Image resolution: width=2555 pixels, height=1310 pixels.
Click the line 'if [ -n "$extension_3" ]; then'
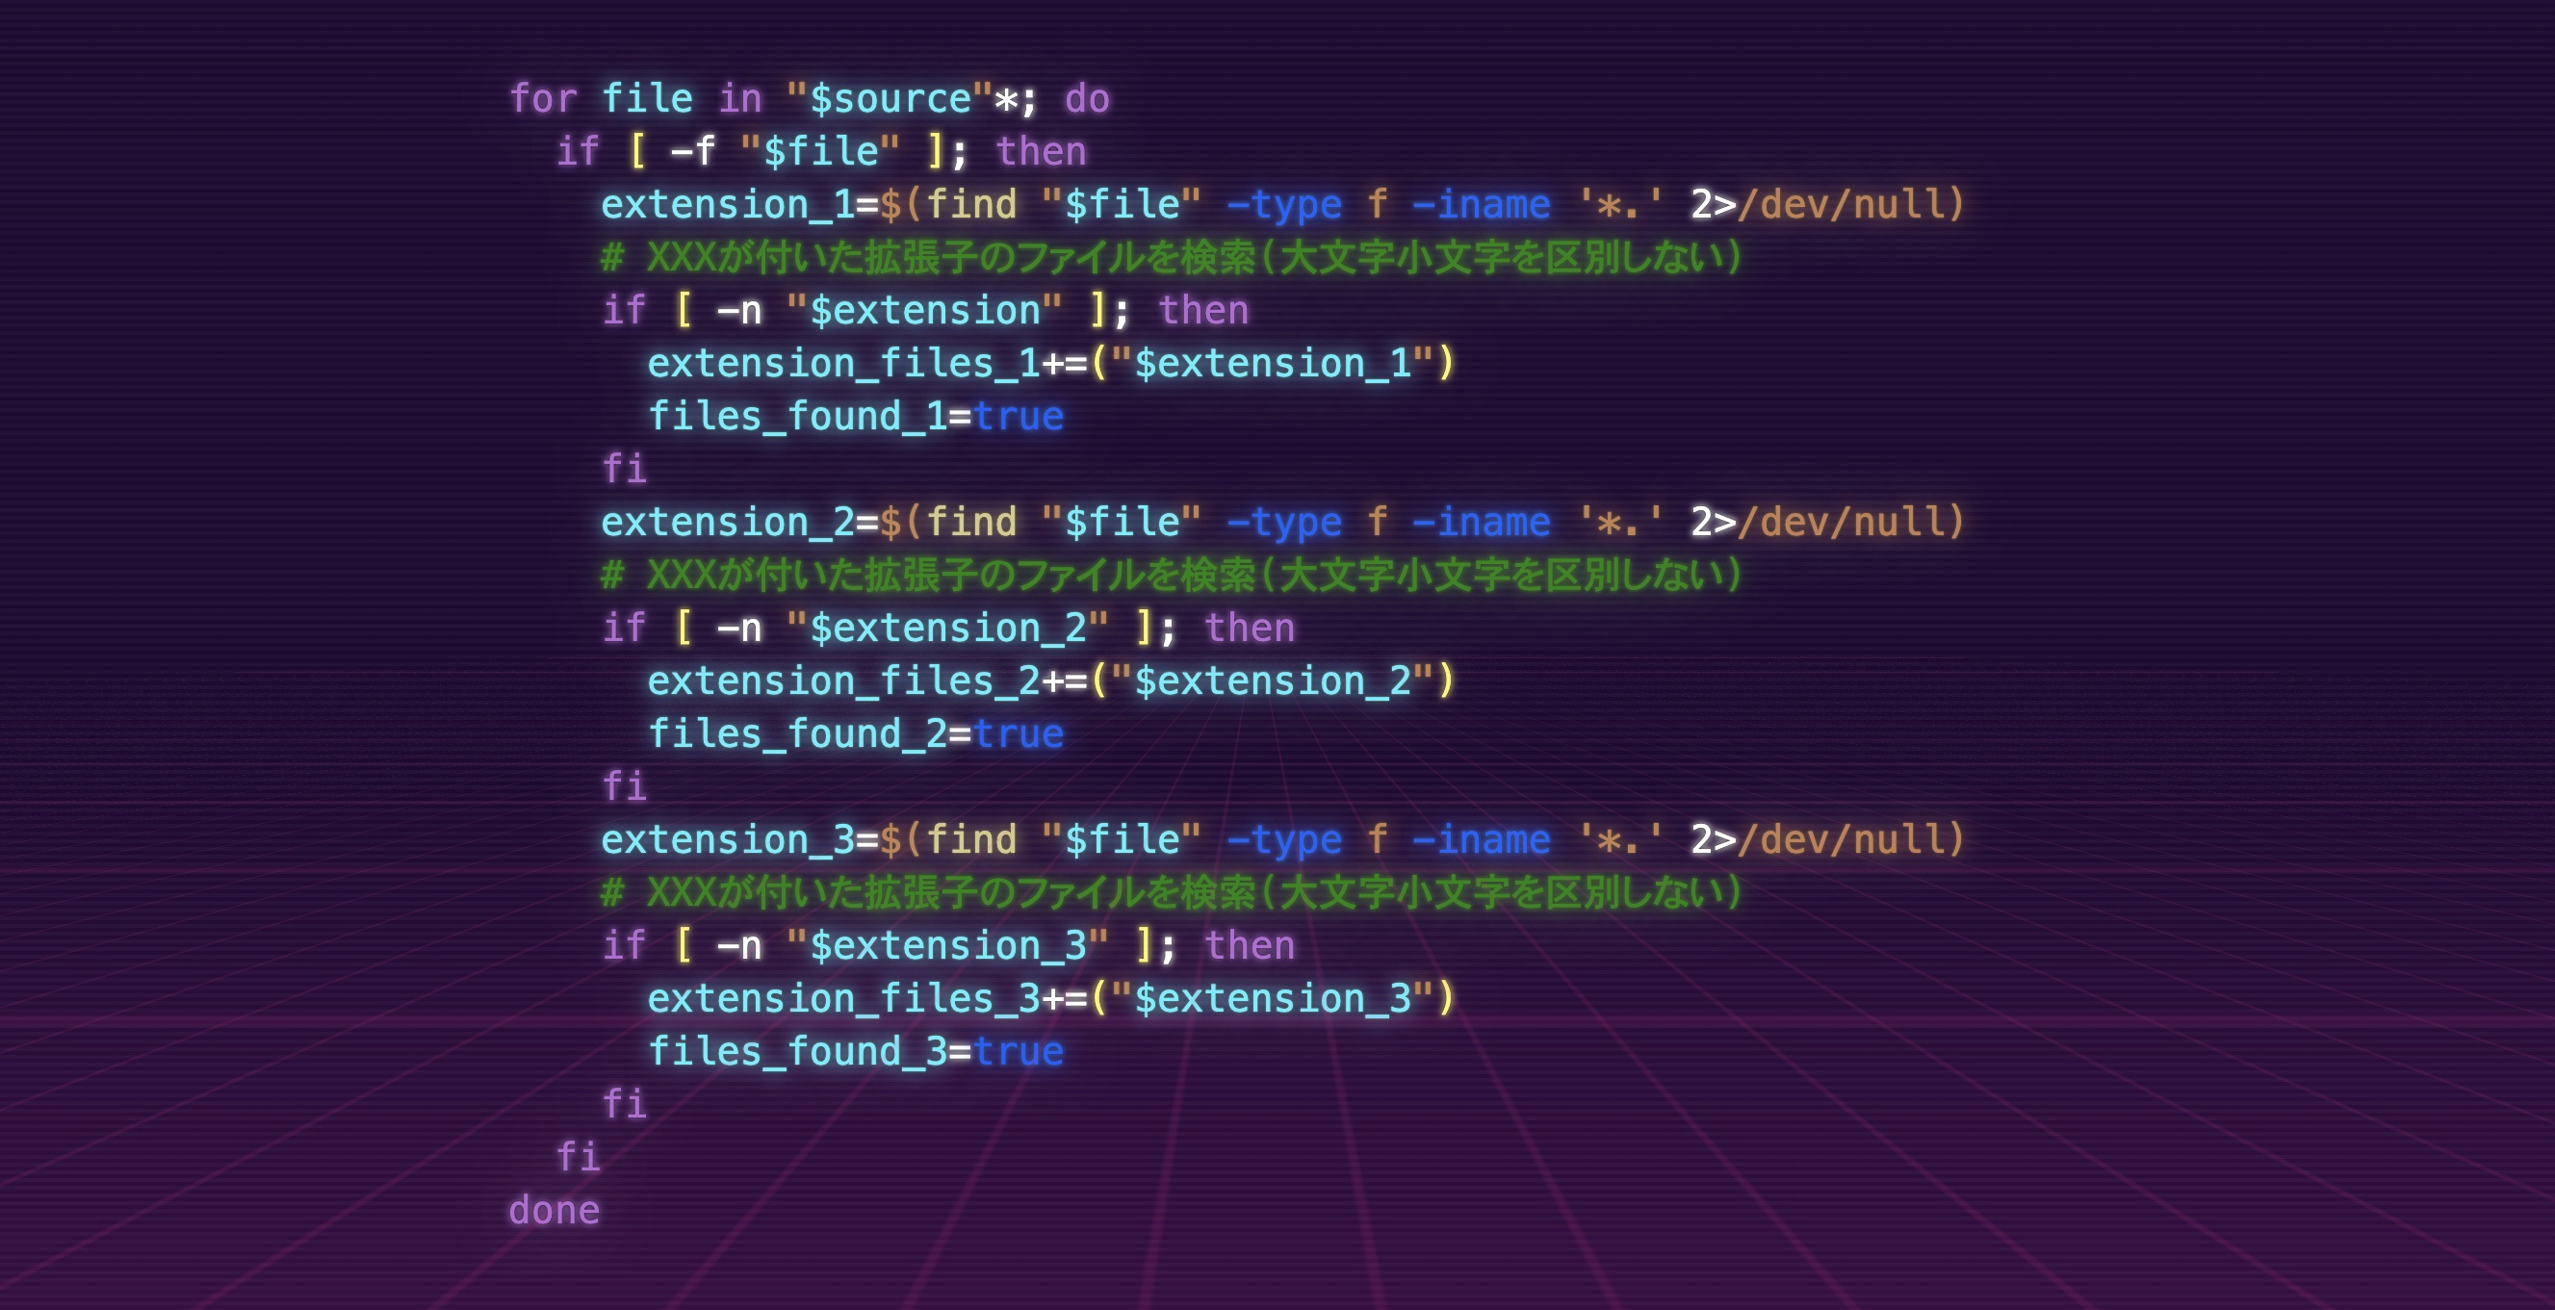(x=948, y=945)
